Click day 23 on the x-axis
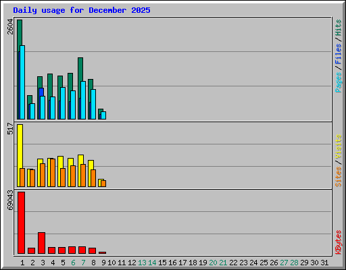 pos(243,263)
